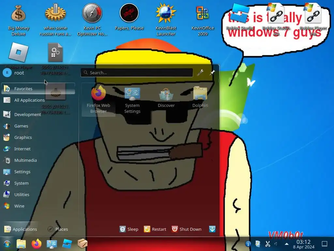Click the Shut Down button

187,229
